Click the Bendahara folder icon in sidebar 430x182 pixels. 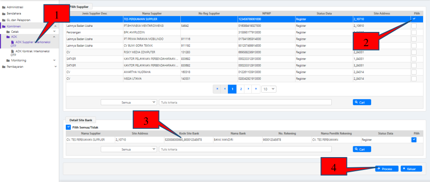(3, 13)
